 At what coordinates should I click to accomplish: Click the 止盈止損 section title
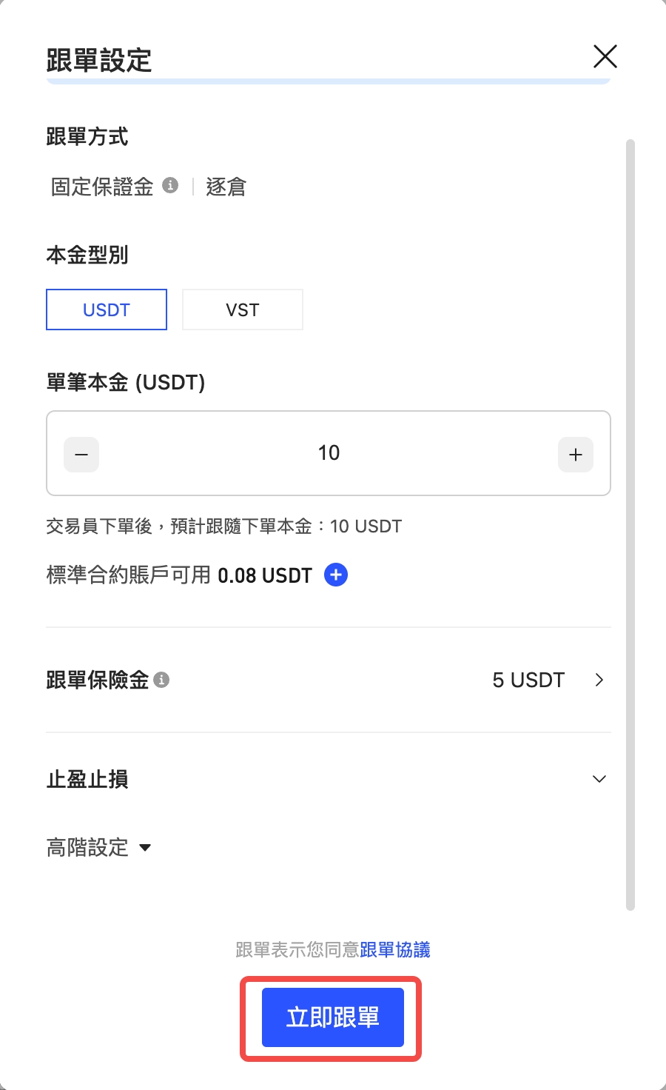(87, 779)
